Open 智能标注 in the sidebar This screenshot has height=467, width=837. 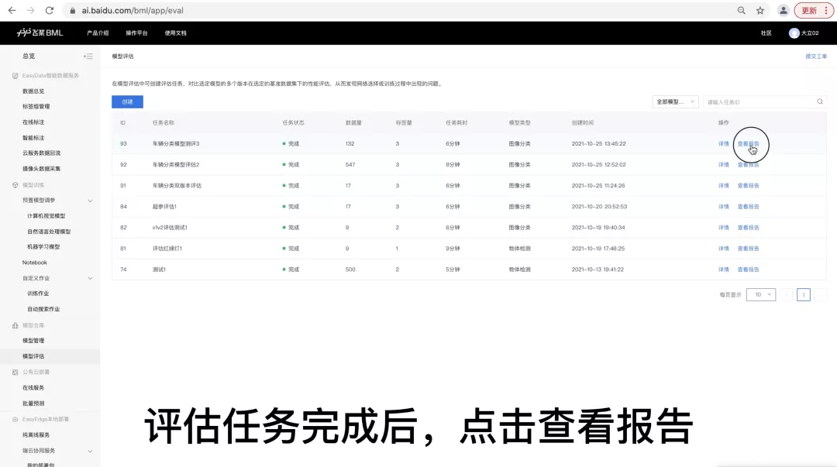click(x=33, y=138)
